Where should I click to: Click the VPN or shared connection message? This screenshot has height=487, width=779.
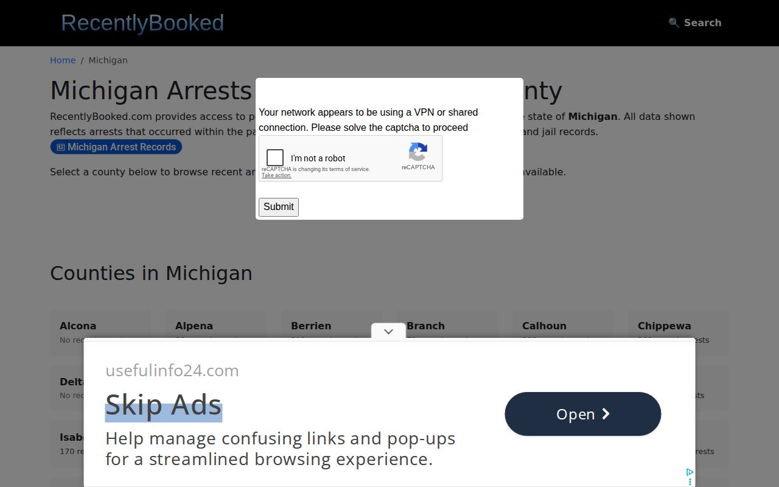(x=368, y=120)
